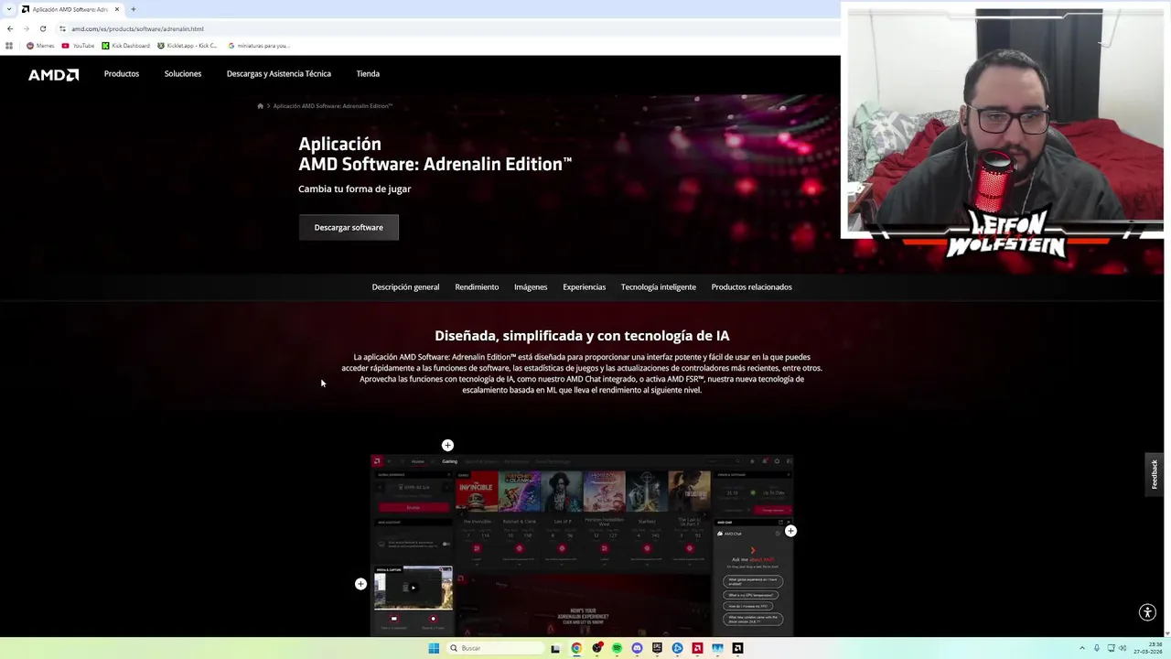Viewport: 1171px width, 659px height.
Task: Open the Feedback side tab
Action: click(1155, 474)
